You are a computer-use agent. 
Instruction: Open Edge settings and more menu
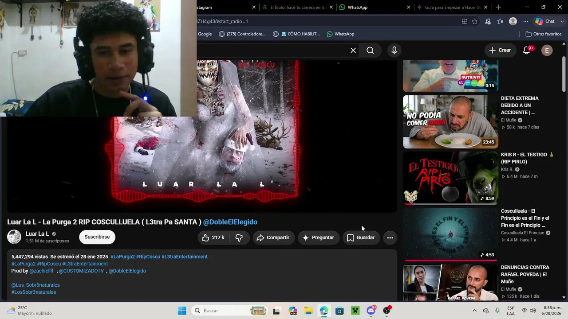pos(526,21)
